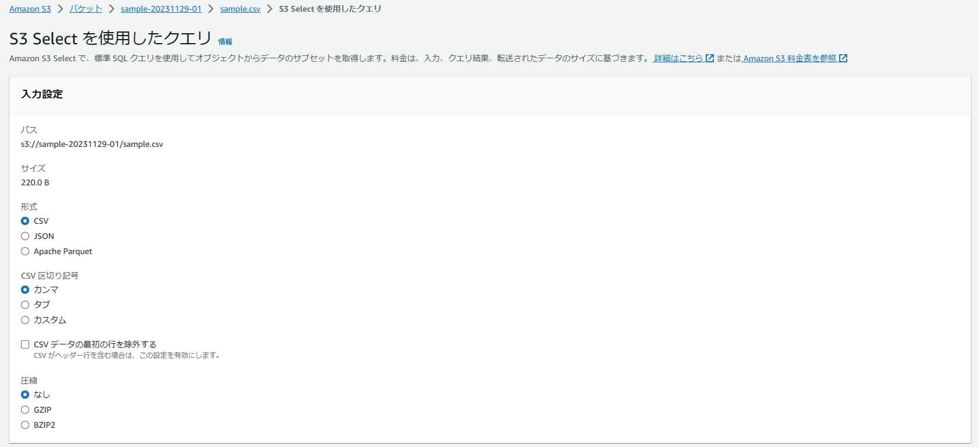Open the sample.csv breadcrumb link
Screen dimensions: 979x447
[x=240, y=9]
